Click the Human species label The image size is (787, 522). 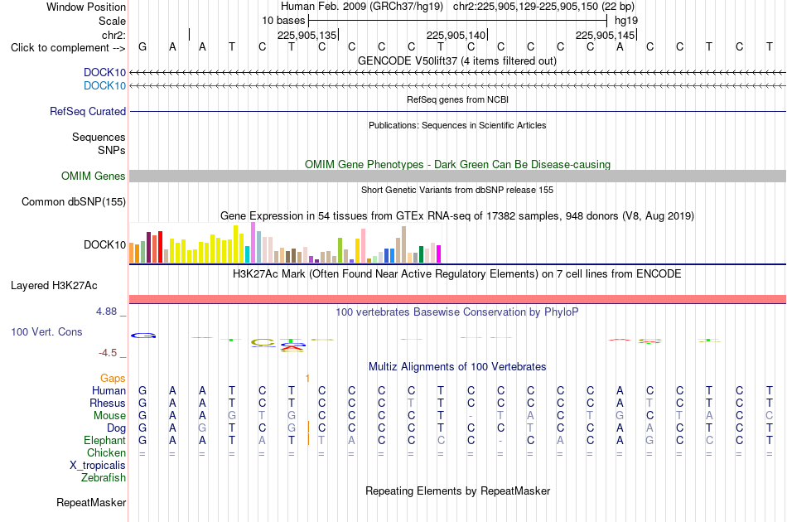[109, 390]
